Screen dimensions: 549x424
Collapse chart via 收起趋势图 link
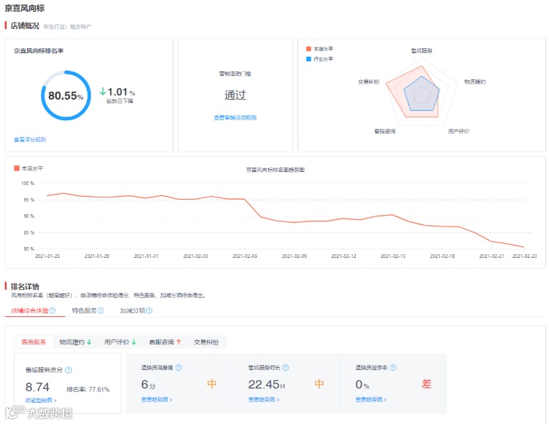point(41,400)
